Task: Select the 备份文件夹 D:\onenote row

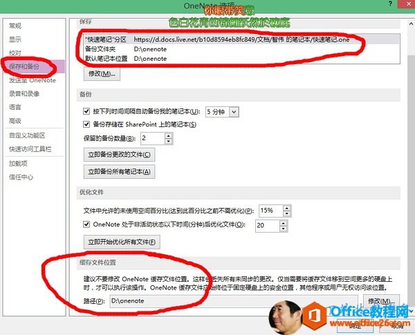Action: 241,49
